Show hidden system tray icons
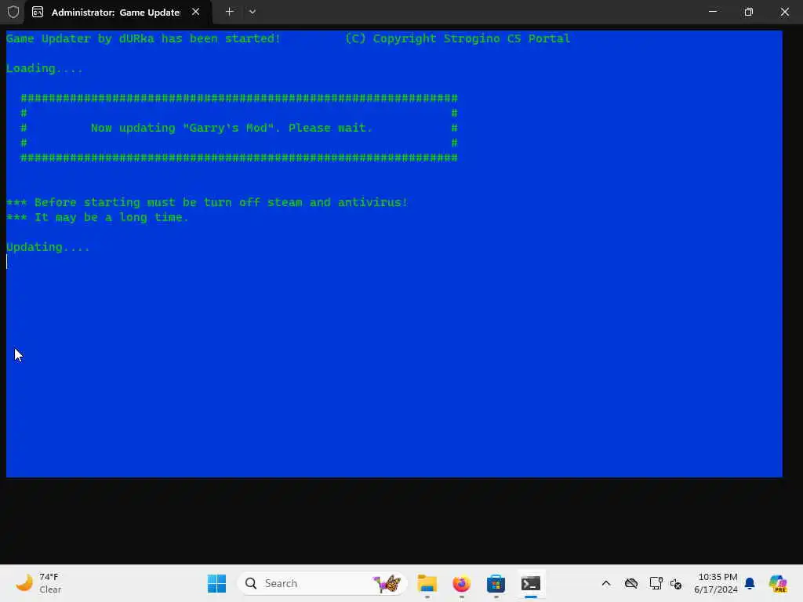This screenshot has height=602, width=803. (606, 583)
